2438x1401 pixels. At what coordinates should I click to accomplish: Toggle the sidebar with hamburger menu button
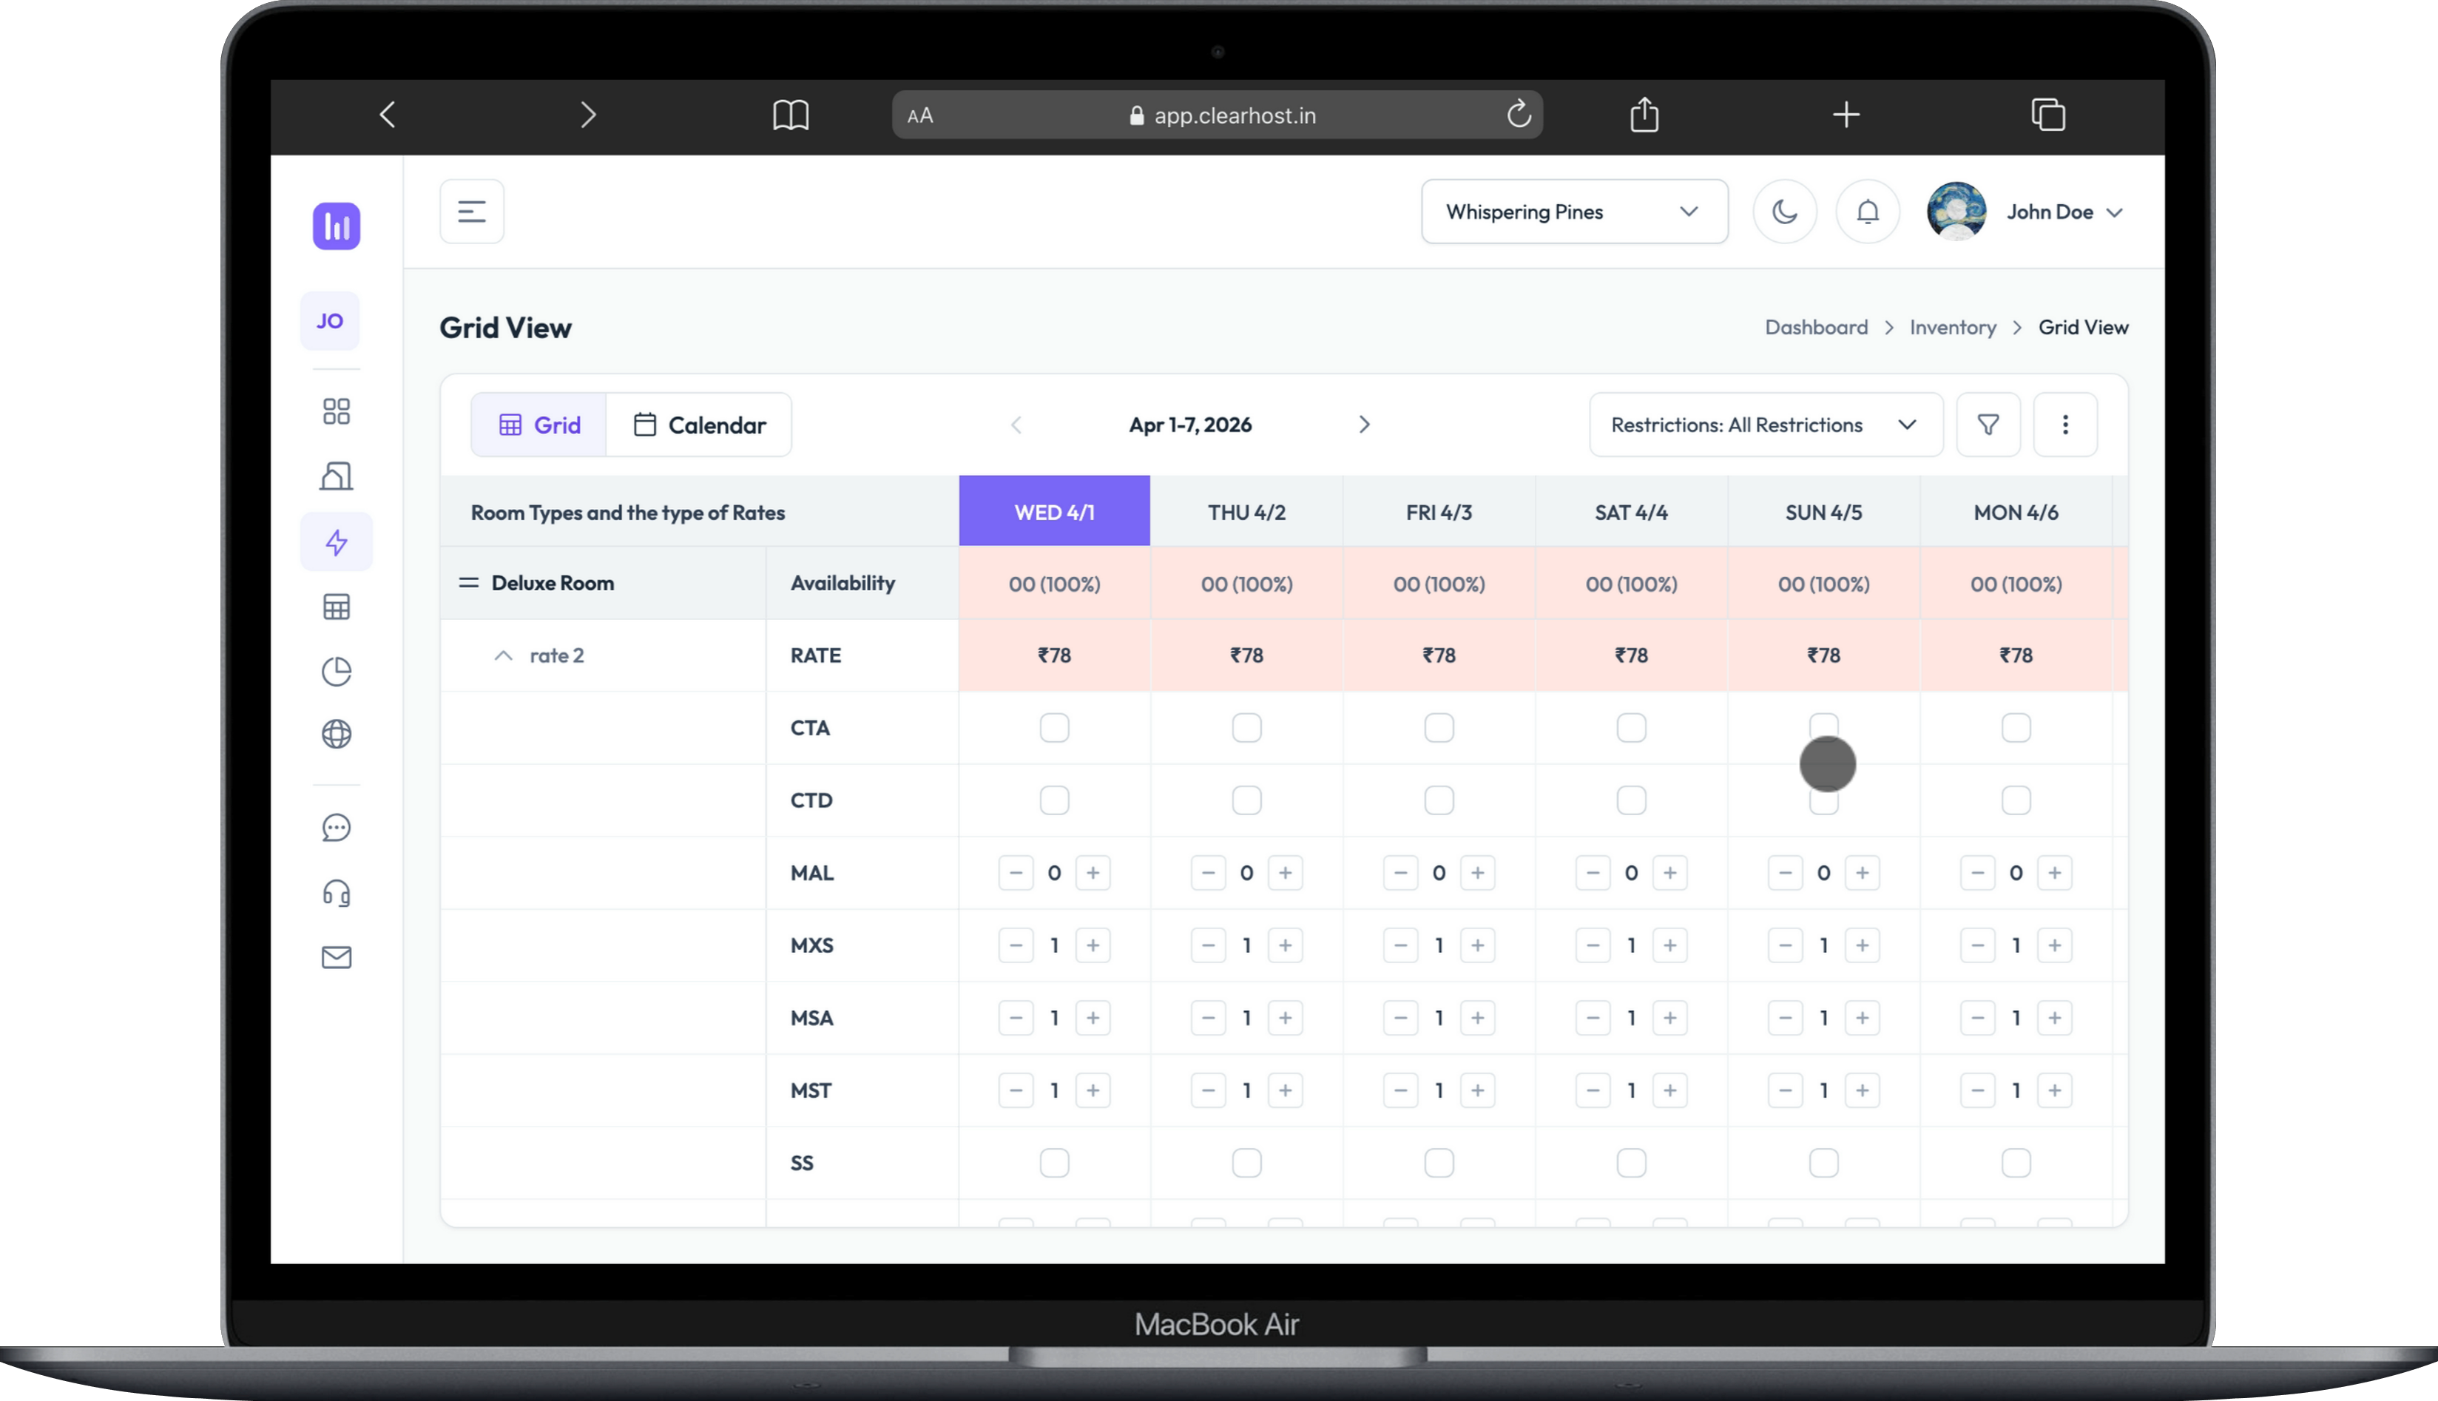pos(471,212)
